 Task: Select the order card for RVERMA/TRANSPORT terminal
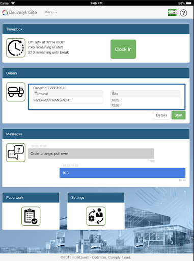(x=107, y=97)
